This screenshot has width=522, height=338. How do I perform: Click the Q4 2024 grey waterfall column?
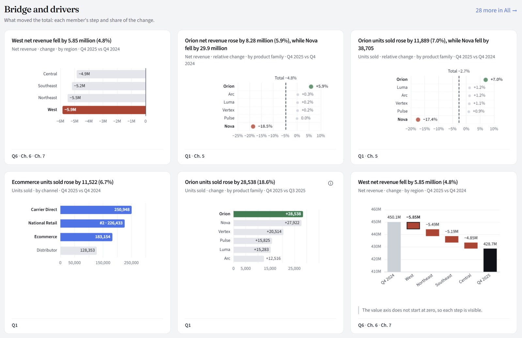click(394, 247)
